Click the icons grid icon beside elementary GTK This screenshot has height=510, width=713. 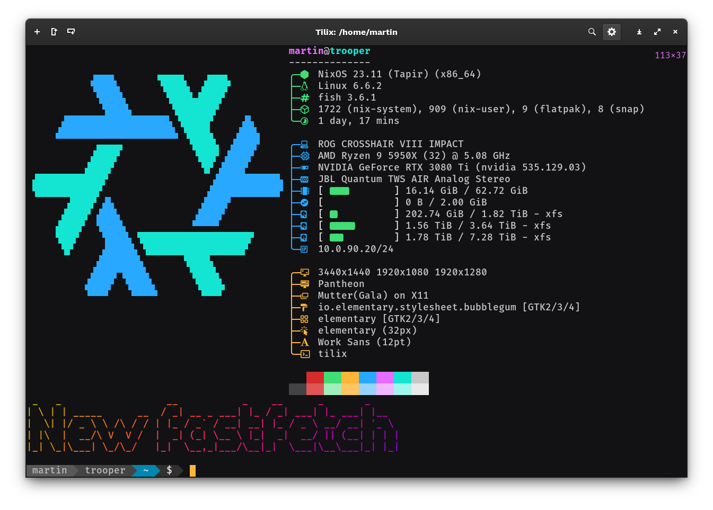point(304,319)
